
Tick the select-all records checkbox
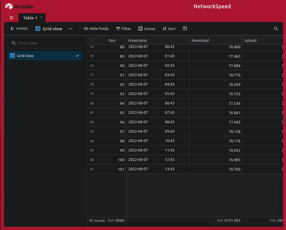tap(92, 40)
